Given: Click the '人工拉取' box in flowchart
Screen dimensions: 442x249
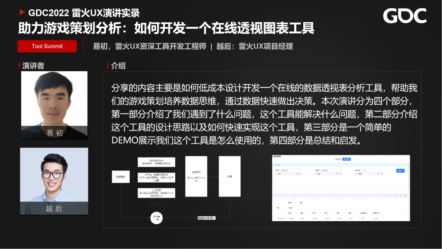Looking at the screenshot, I should click(156, 193).
